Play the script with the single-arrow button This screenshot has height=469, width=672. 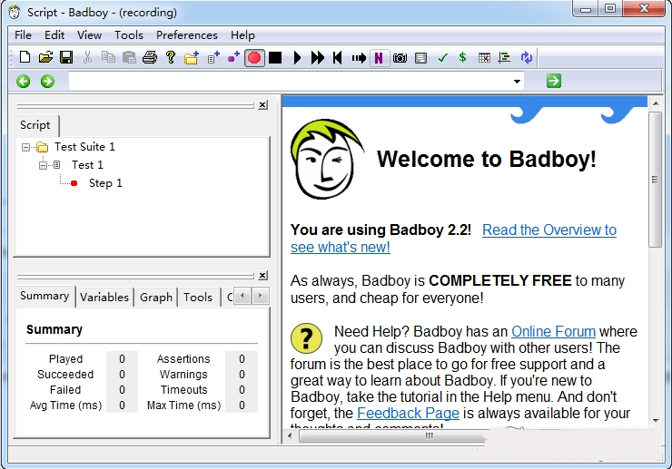click(297, 58)
